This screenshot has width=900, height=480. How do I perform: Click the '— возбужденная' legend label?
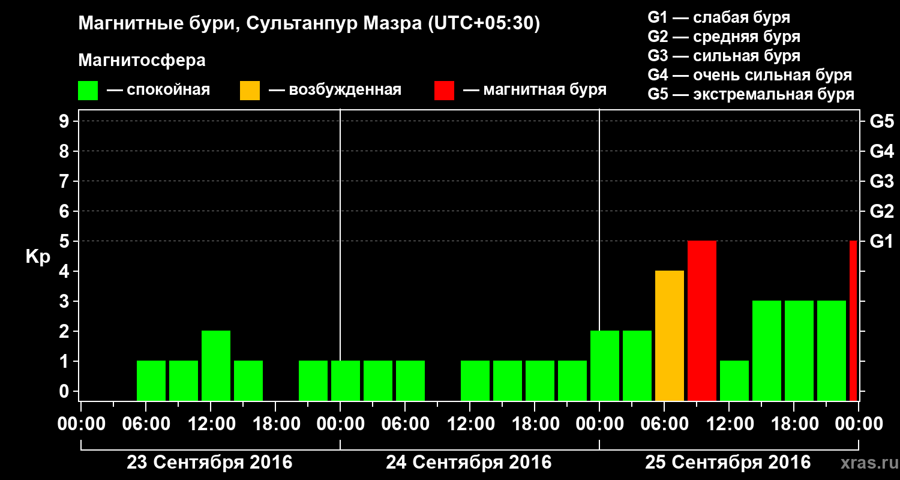click(335, 91)
